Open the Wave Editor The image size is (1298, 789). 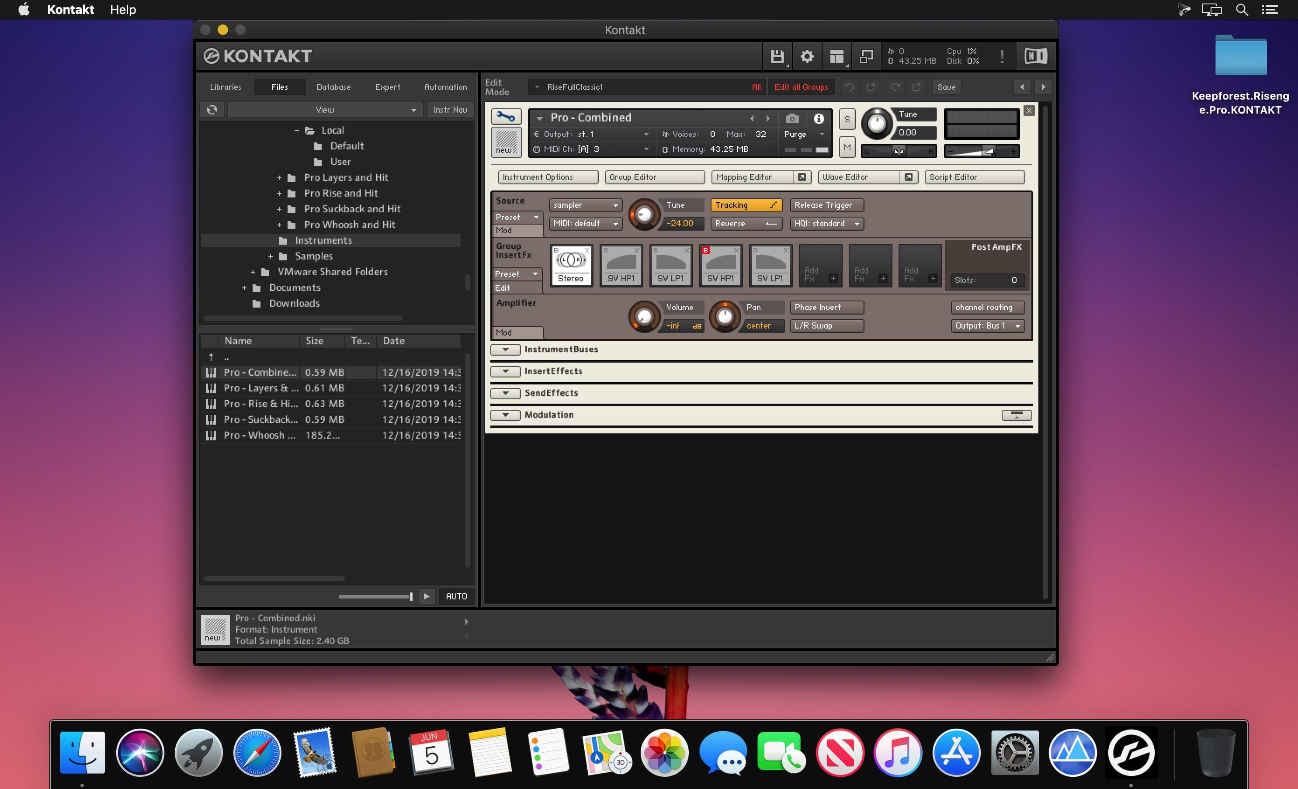pyautogui.click(x=860, y=177)
